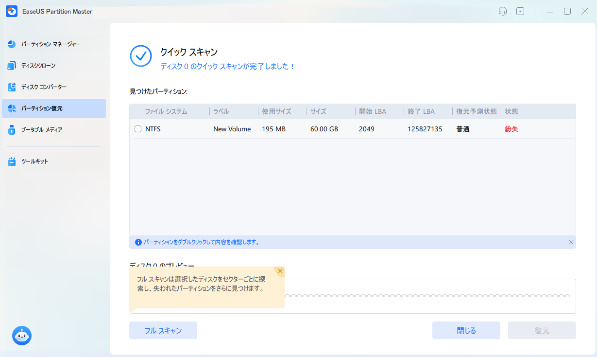Image resolution: width=597 pixels, height=357 pixels.
Task: Click the headset support icon
Action: (503, 11)
